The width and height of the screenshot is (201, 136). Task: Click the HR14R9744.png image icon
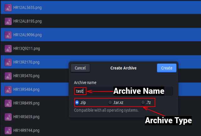8,130
